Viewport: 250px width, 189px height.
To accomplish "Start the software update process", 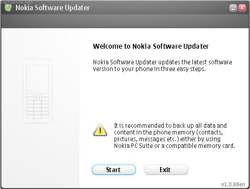I will (x=114, y=170).
